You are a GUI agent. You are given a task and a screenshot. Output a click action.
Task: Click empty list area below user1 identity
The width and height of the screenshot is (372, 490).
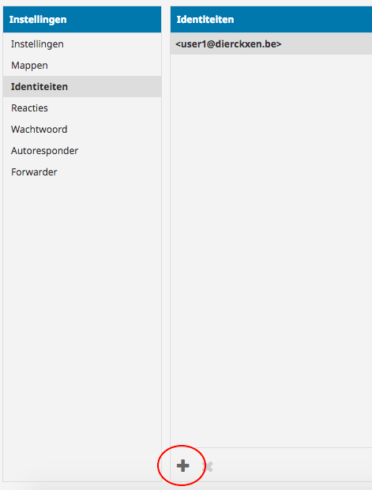pyautogui.click(x=271, y=250)
